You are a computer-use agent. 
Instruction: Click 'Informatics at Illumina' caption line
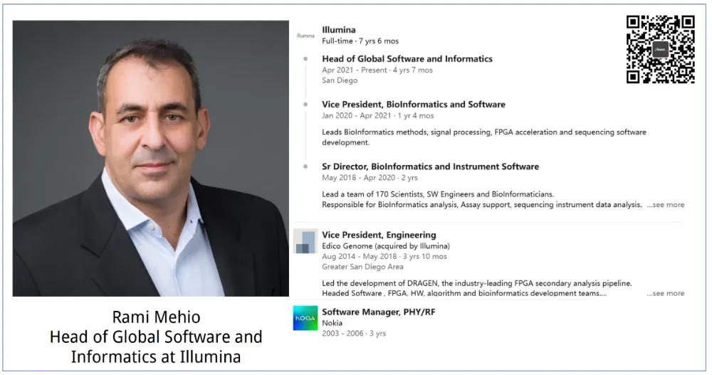point(156,356)
